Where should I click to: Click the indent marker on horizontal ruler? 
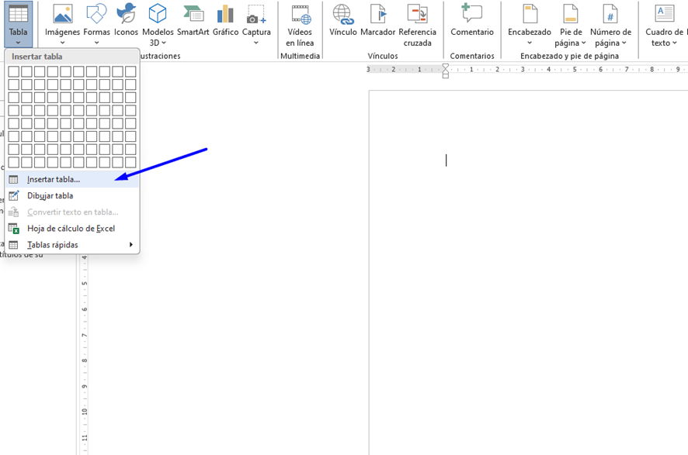point(445,71)
